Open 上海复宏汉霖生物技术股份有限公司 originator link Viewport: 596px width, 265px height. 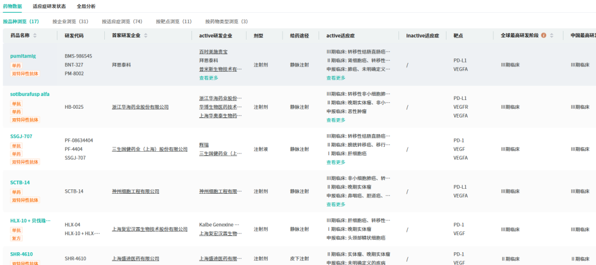[150, 229]
